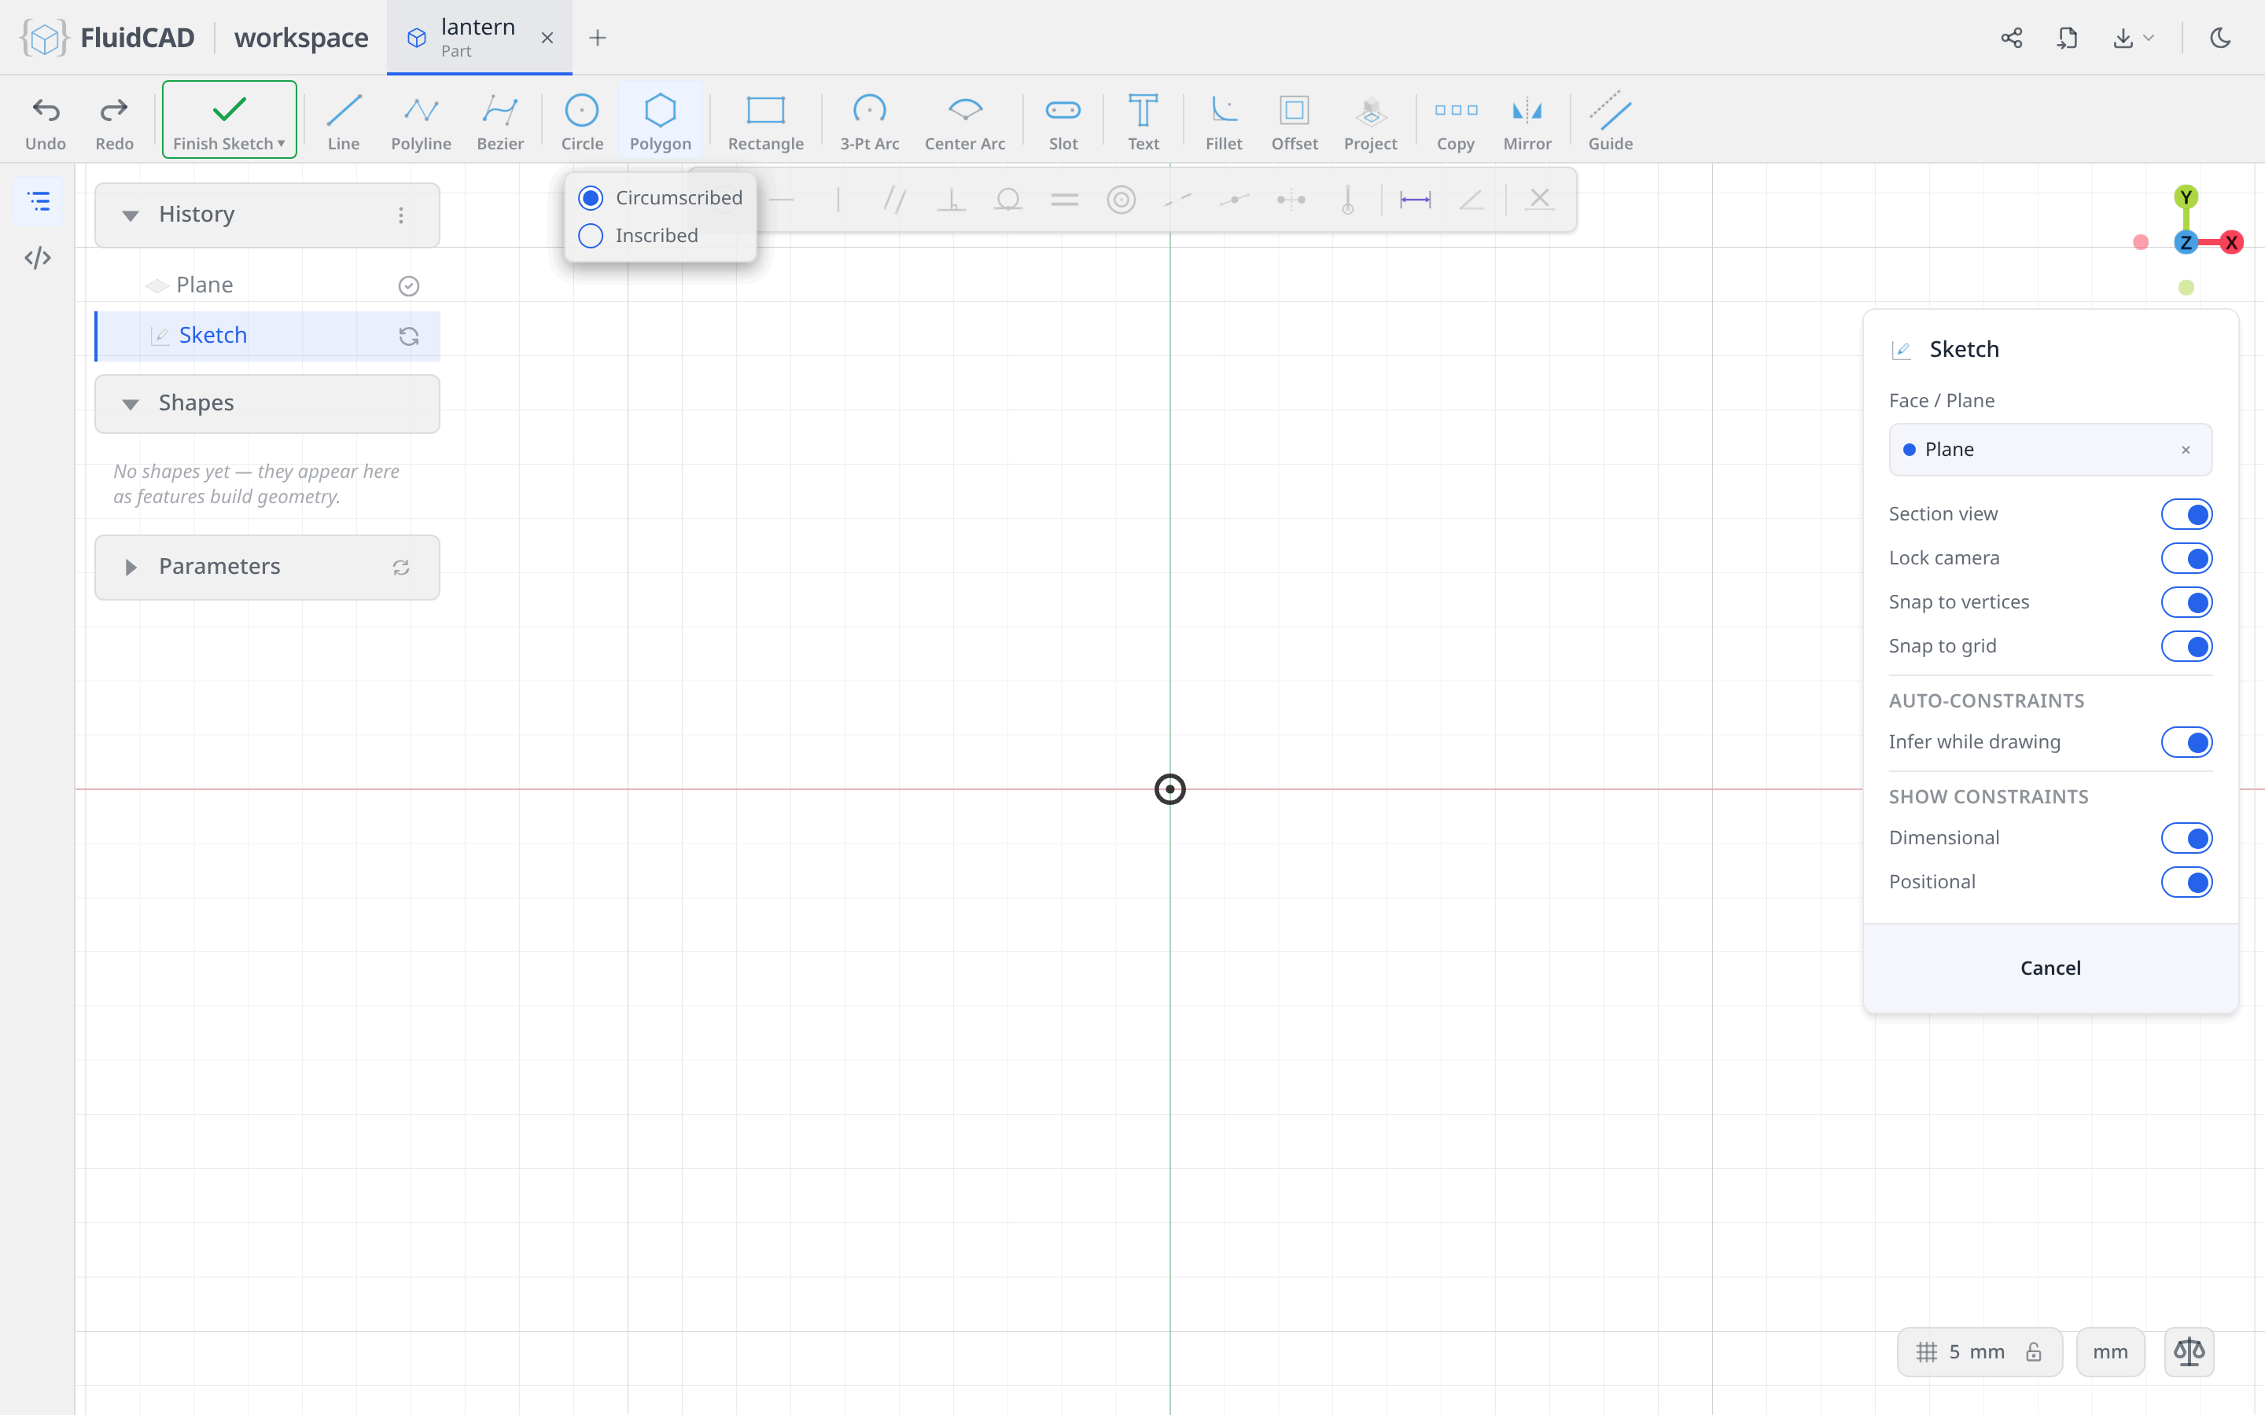Select the Polygon tool
Screen dimensions: 2265x1415
pos(660,121)
